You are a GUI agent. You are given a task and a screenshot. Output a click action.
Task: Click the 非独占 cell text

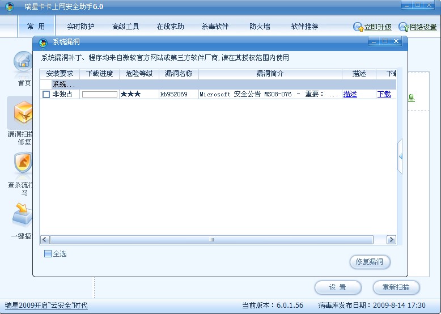pyautogui.click(x=62, y=94)
